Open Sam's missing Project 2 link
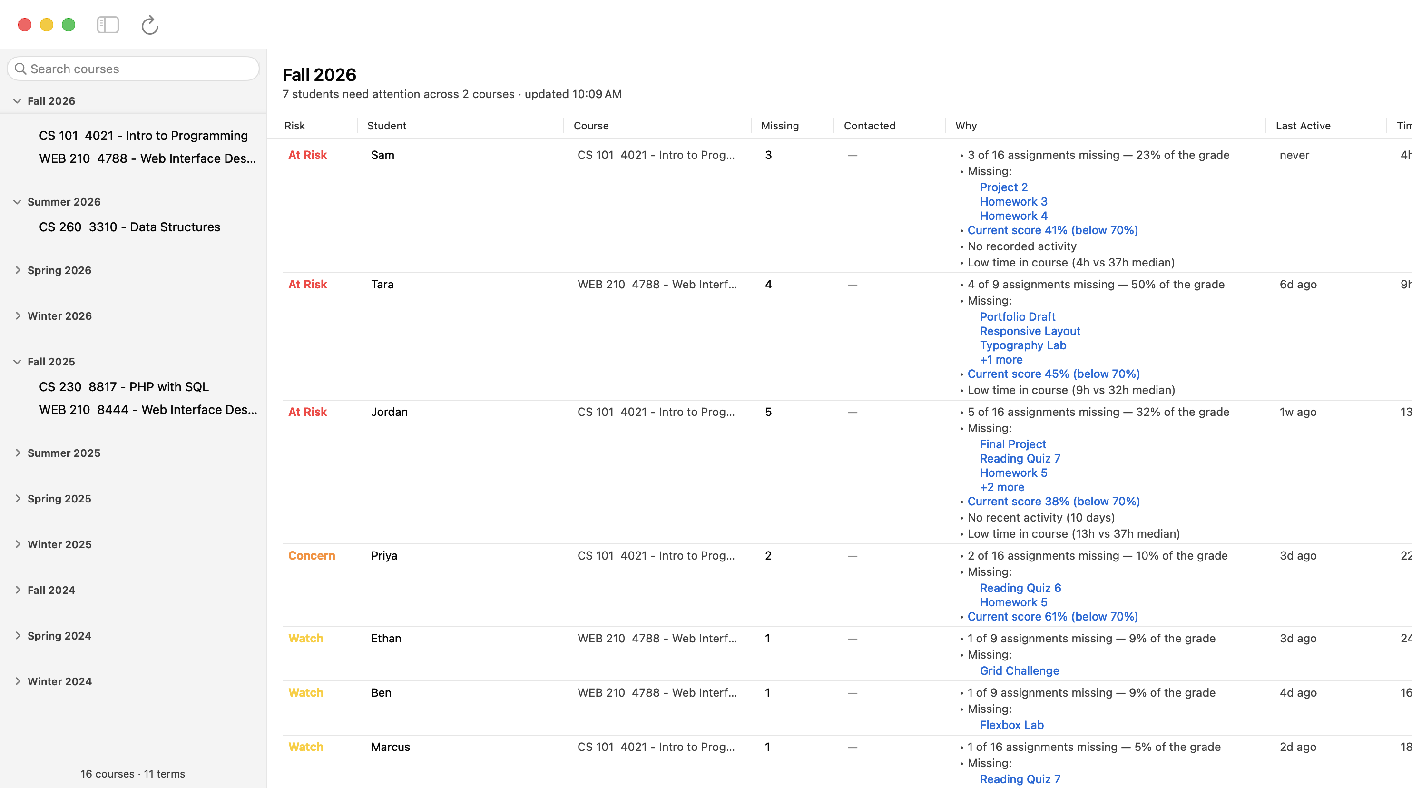 (1004, 187)
